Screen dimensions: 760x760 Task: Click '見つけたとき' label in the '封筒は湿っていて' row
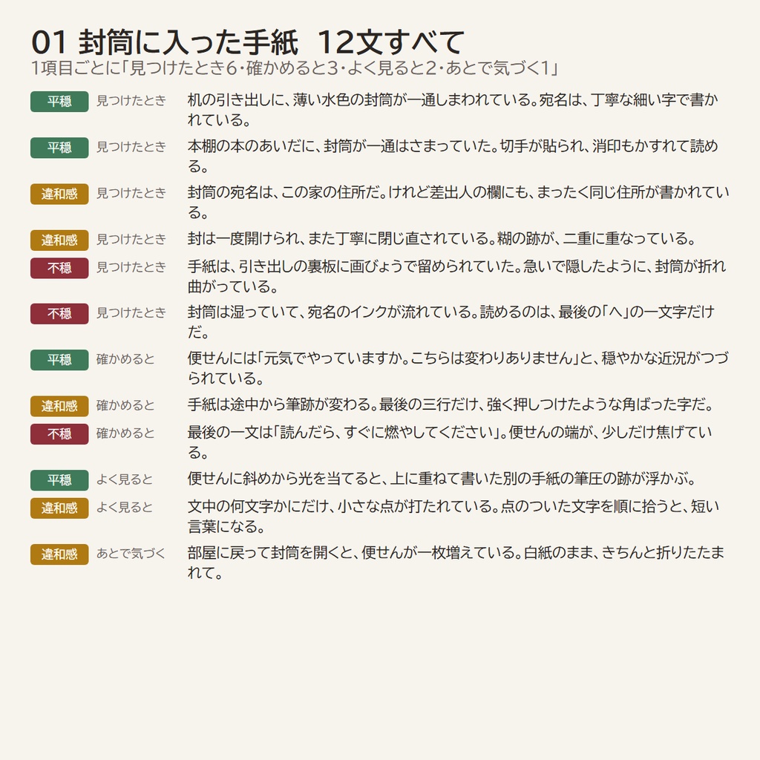point(131,312)
